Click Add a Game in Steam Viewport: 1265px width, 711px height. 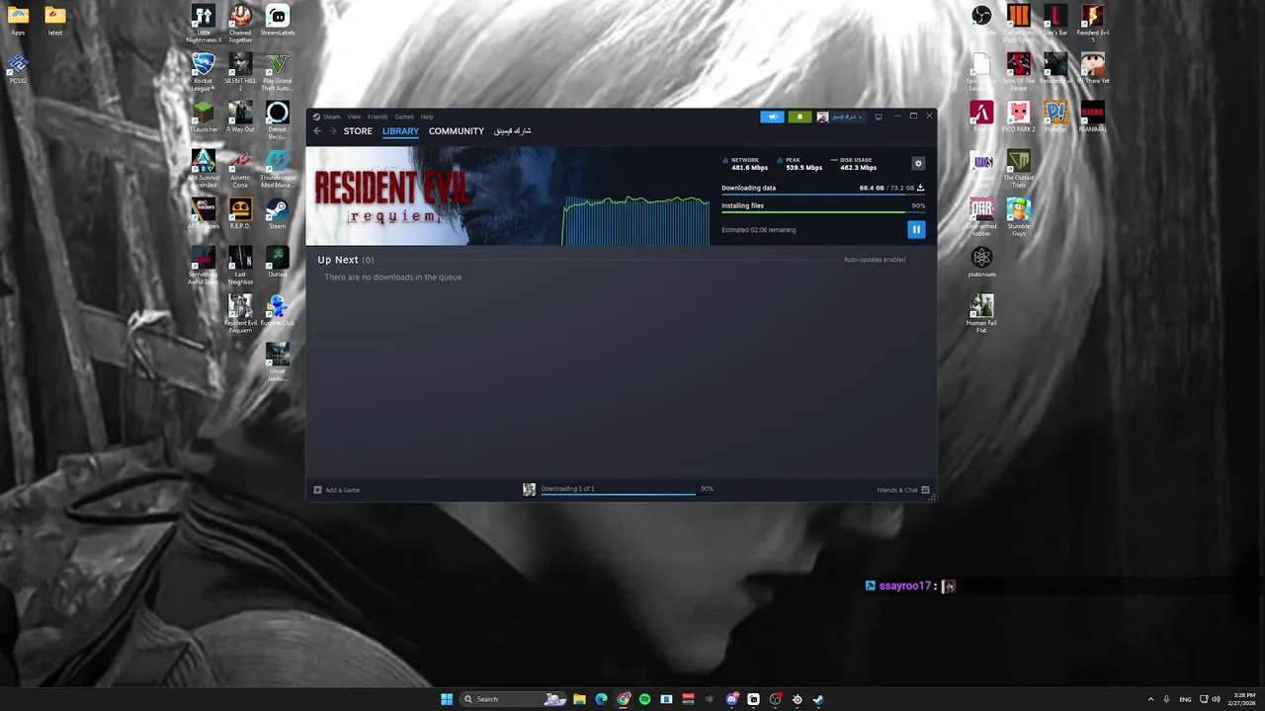pos(337,490)
